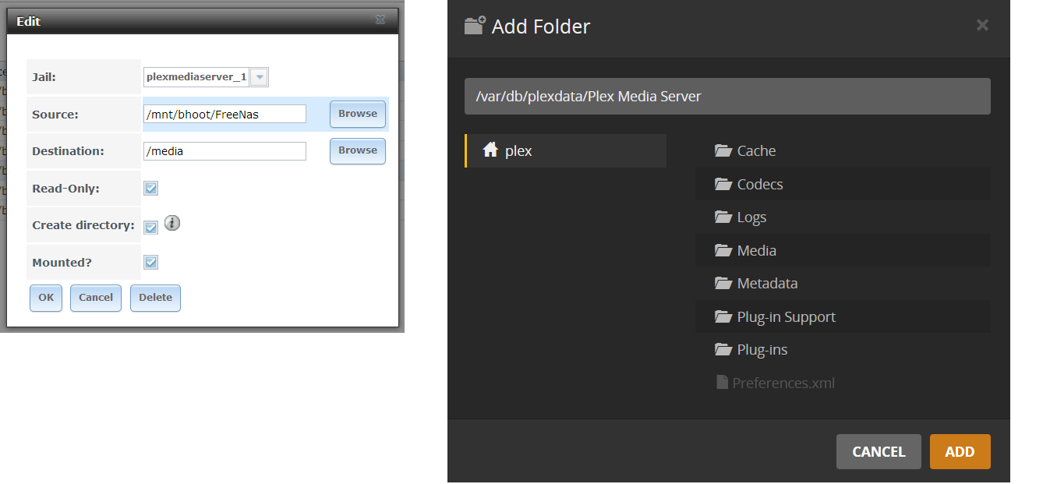The width and height of the screenshot is (1043, 484).
Task: Click the Mounted? label
Action: pos(62,263)
